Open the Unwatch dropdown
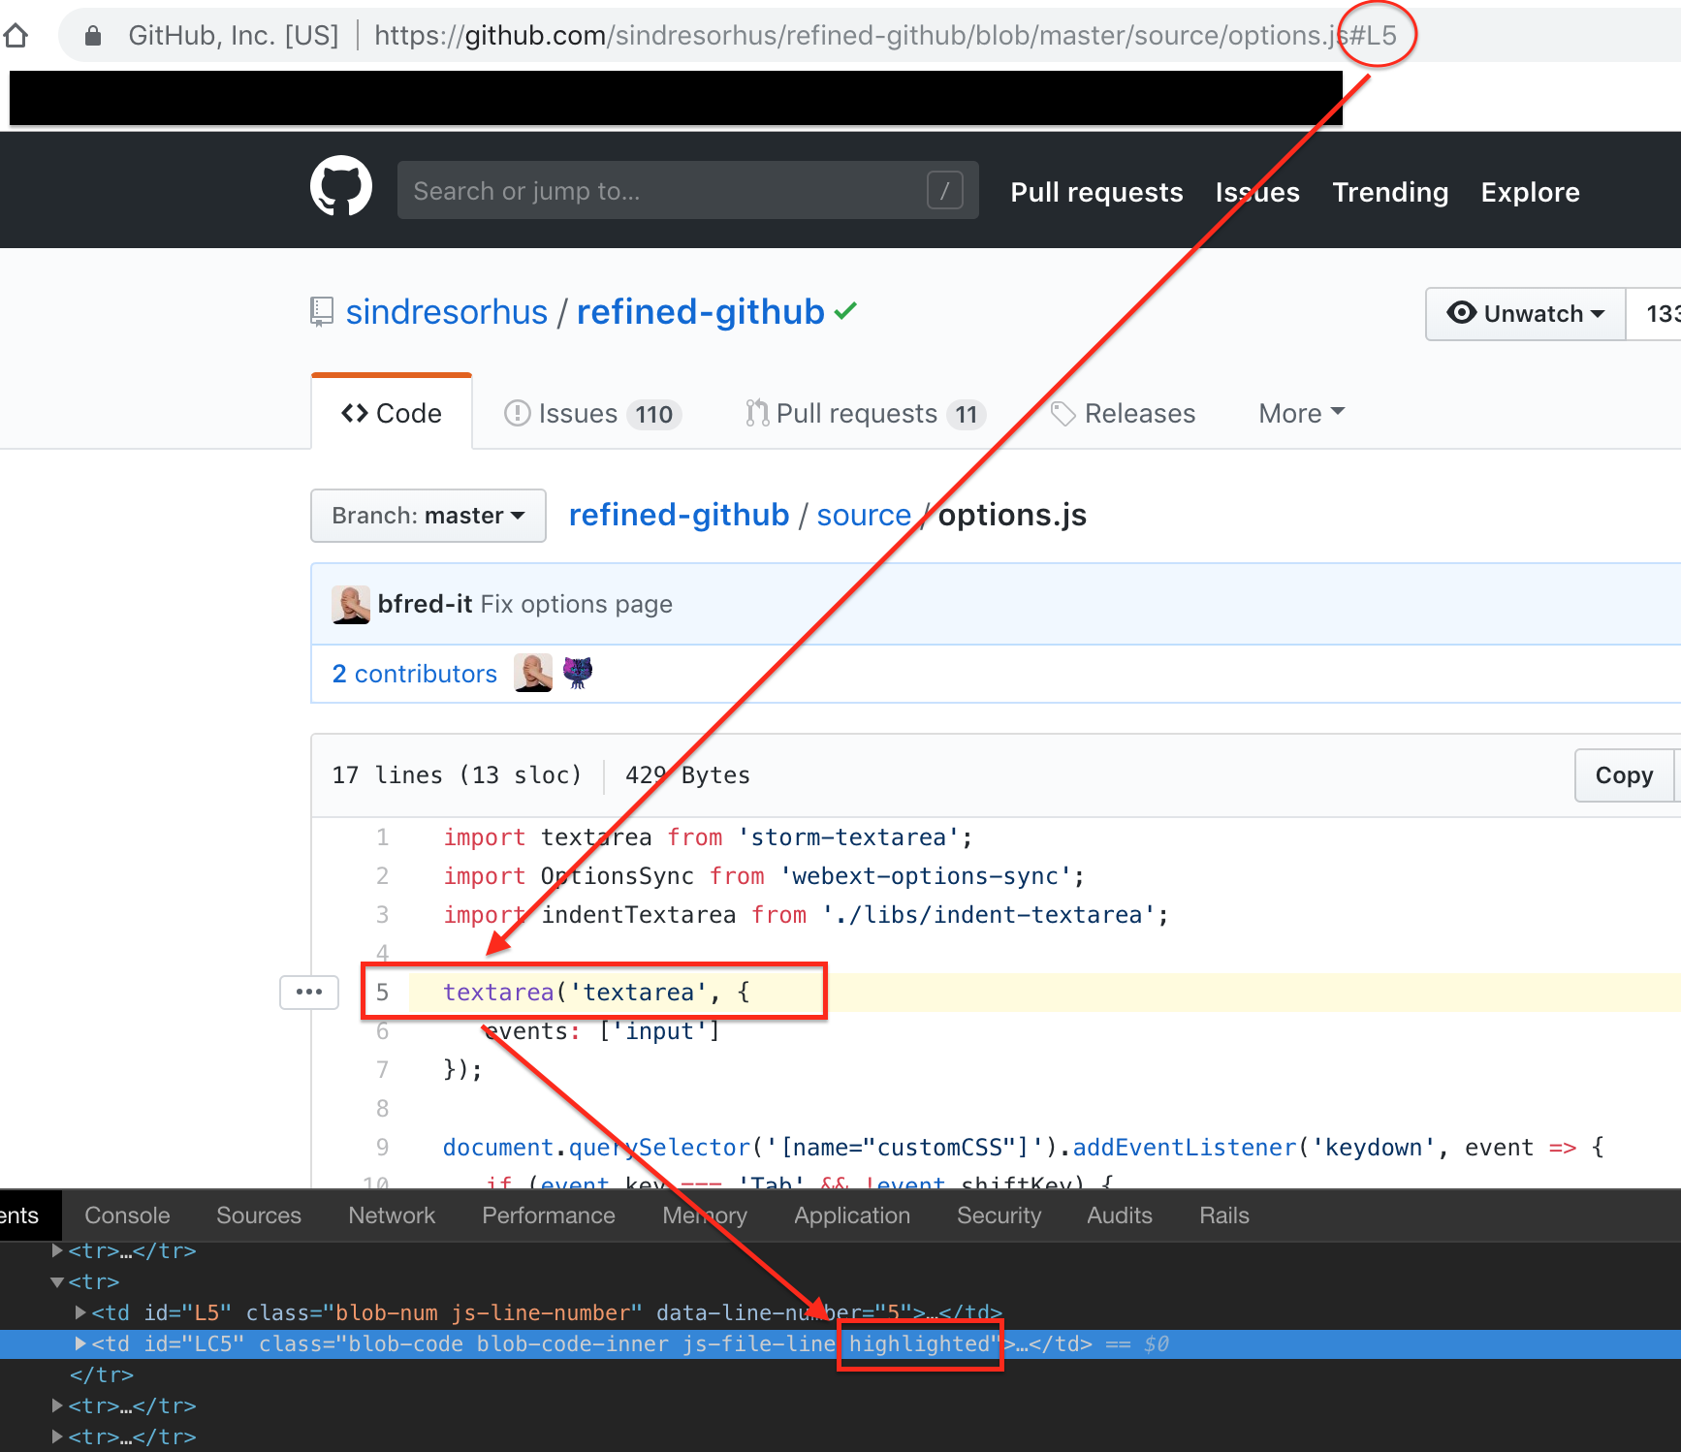Viewport: 1681px width, 1452px height. click(x=1525, y=313)
